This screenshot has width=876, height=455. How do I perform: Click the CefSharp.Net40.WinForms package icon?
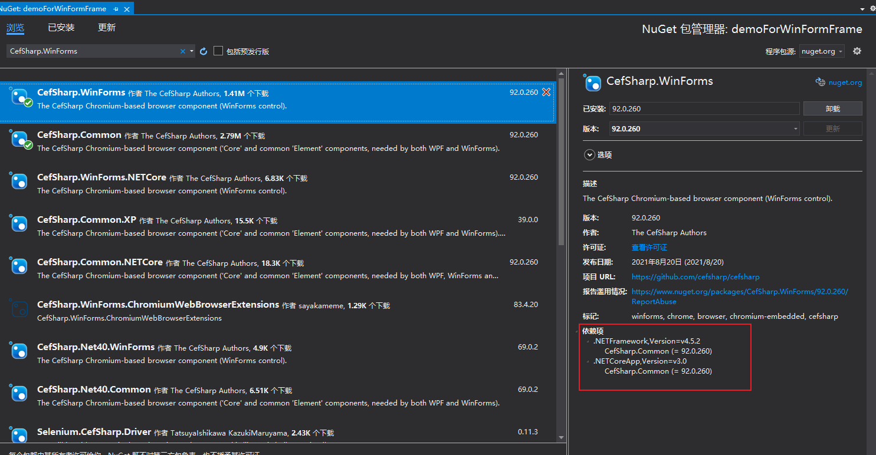pos(19,351)
